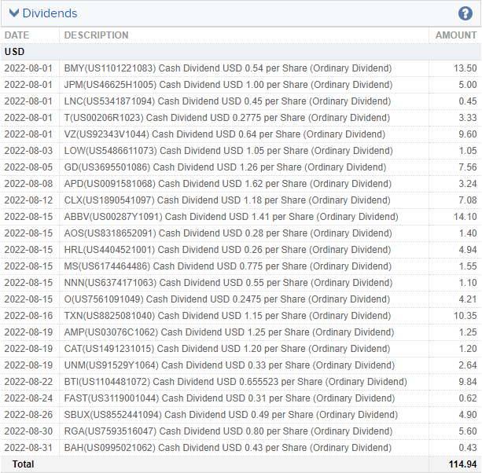The image size is (482, 473).
Task: Select the T(US00206R1023) dividend description
Action: click(x=227, y=118)
